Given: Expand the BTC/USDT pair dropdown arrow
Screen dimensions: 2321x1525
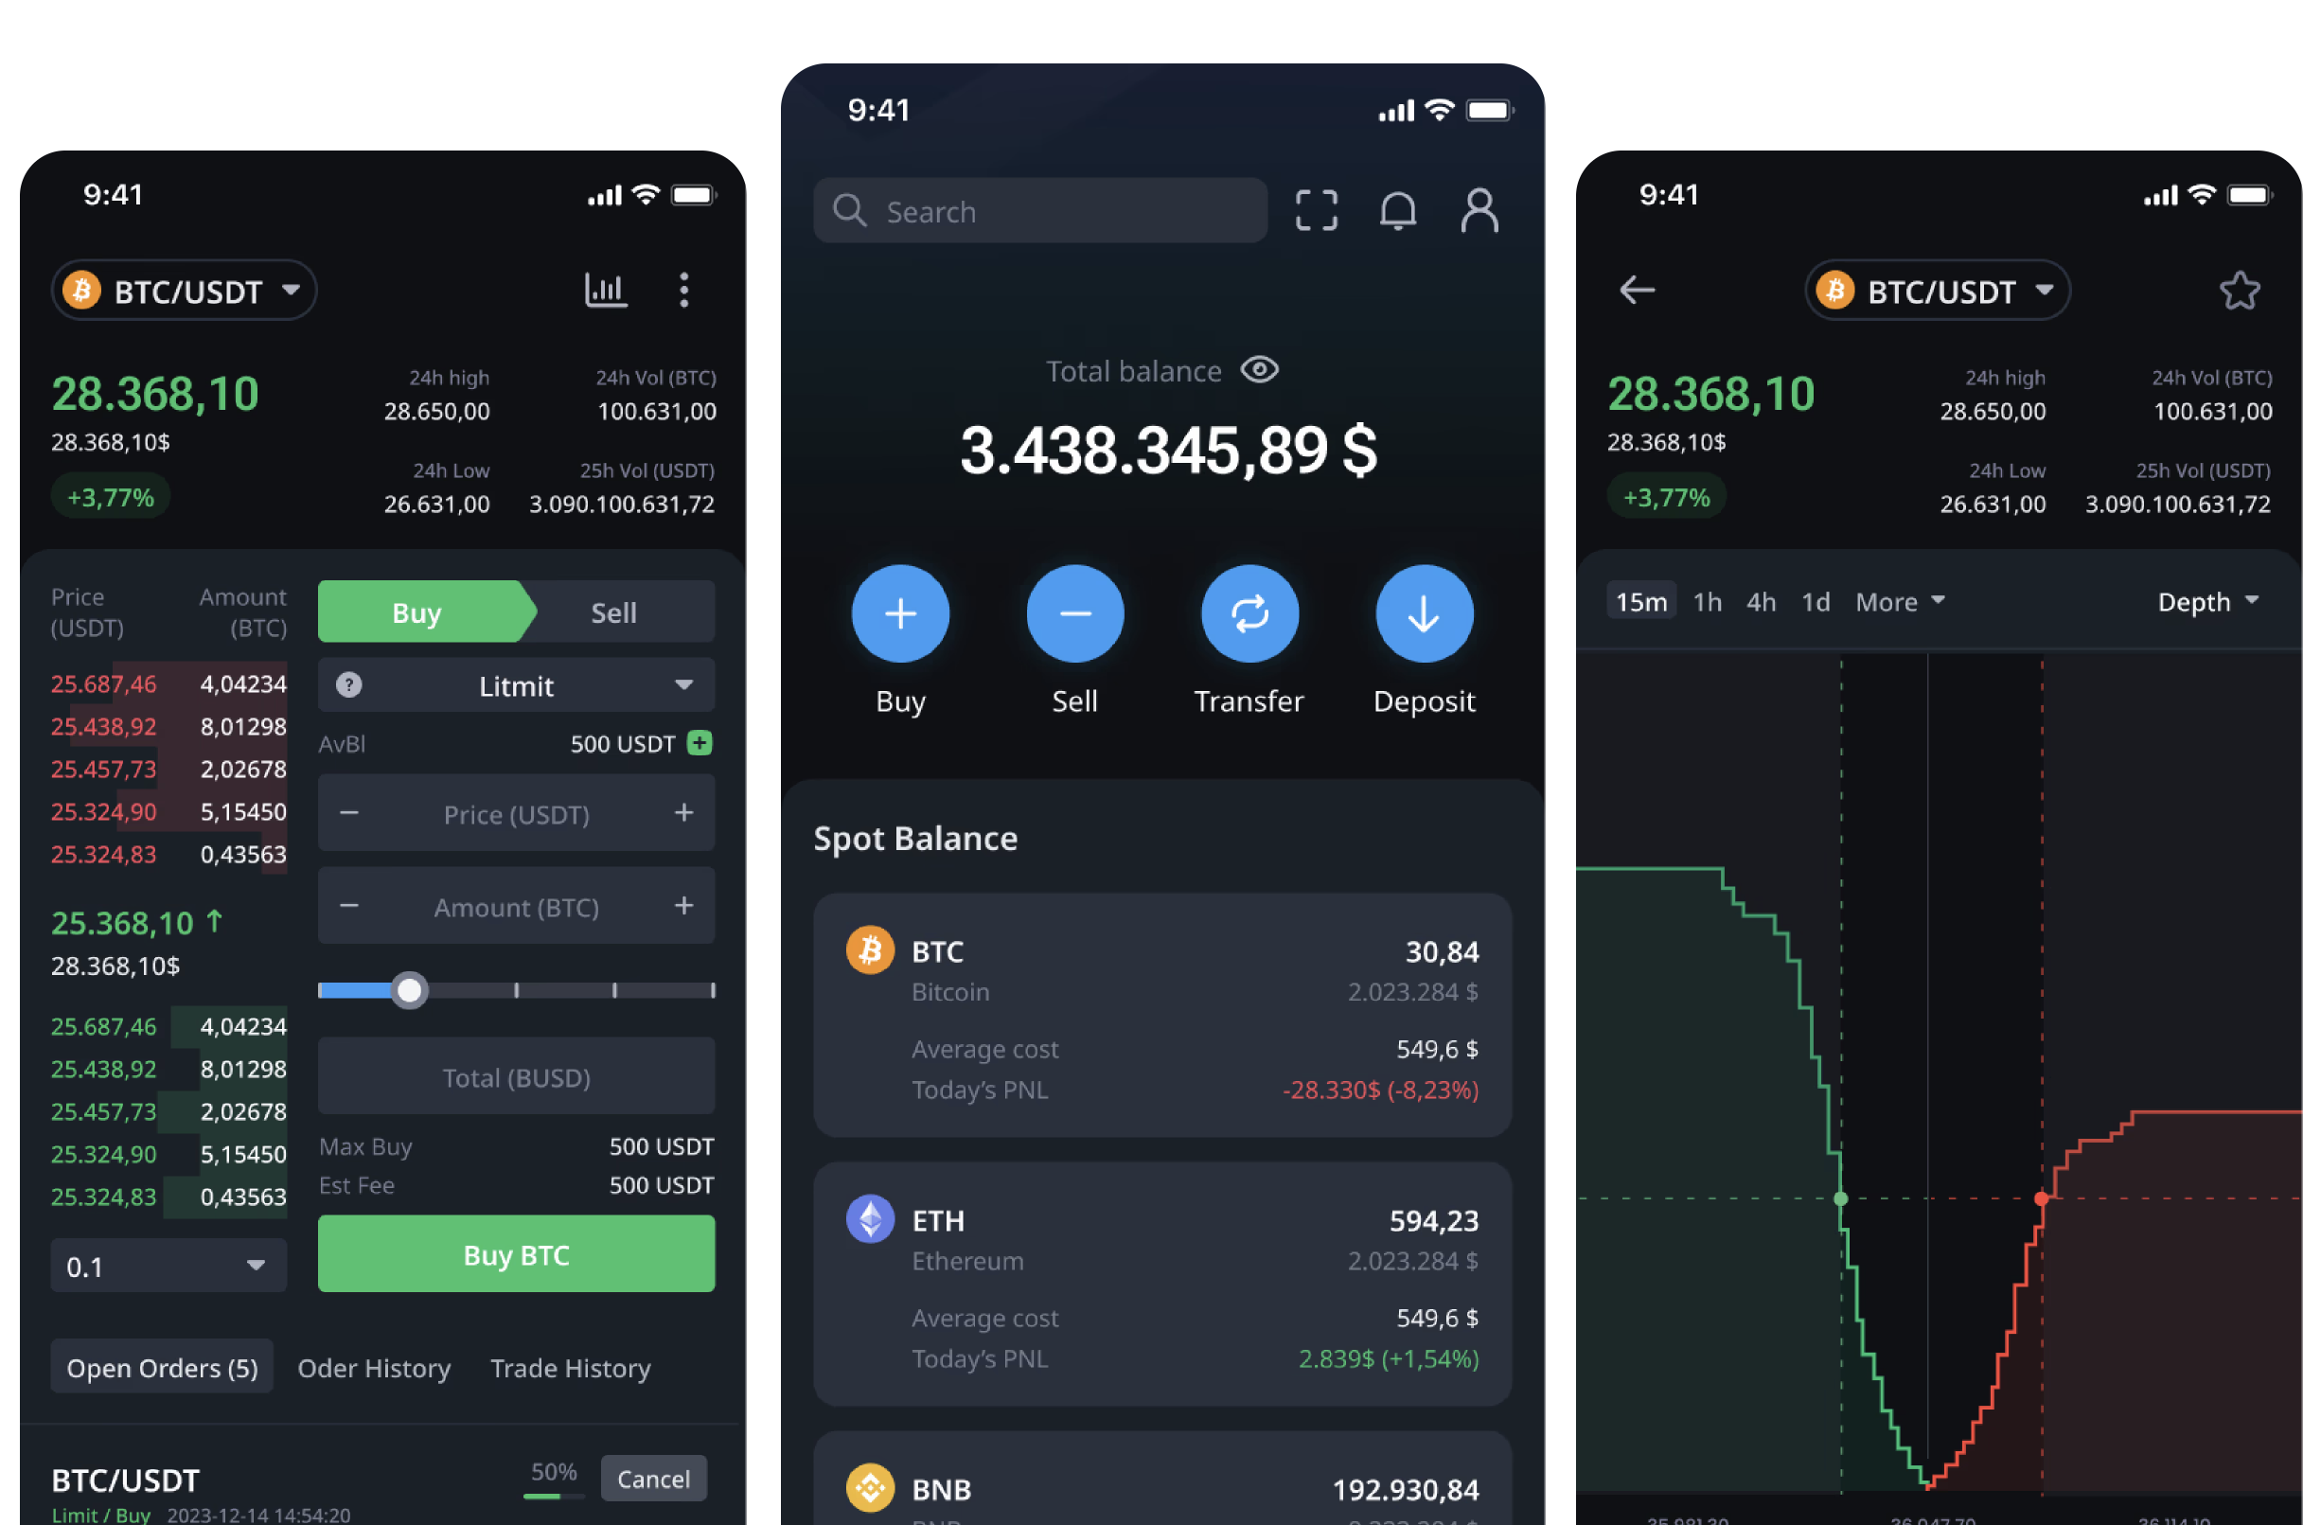Looking at the screenshot, I should 292,290.
